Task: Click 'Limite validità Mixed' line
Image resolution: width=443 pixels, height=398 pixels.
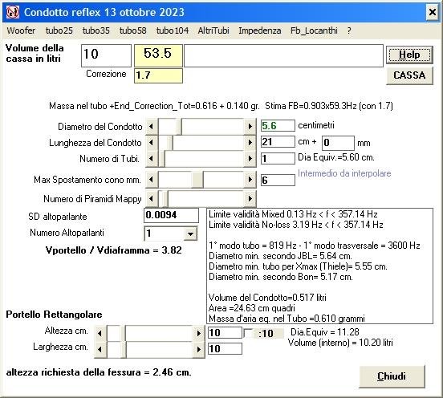Action: click(293, 214)
